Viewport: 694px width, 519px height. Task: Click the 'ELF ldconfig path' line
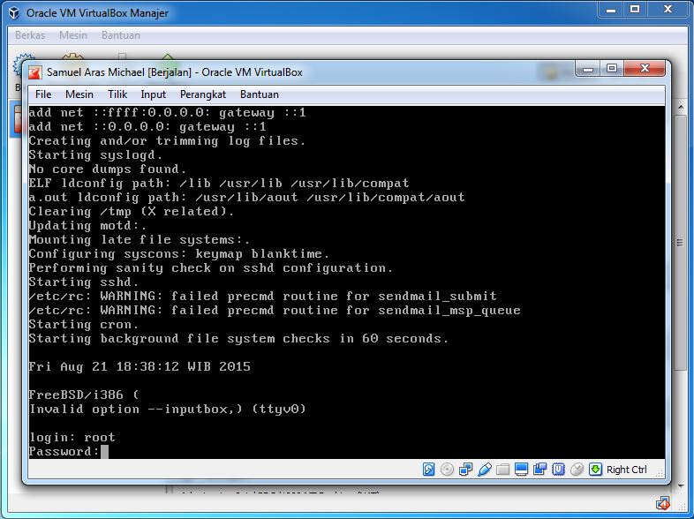(x=219, y=184)
